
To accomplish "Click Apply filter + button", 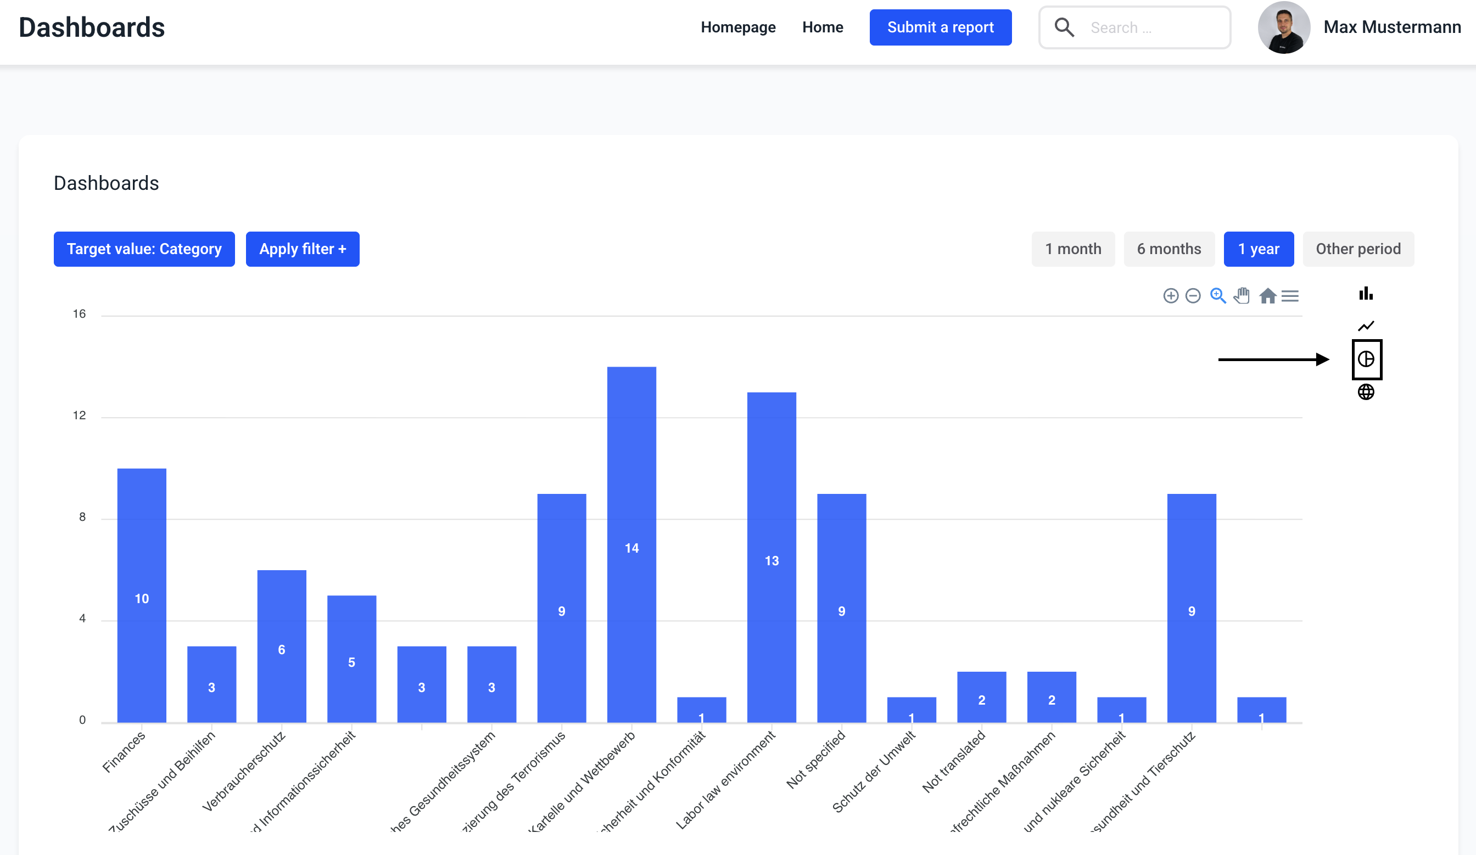I will tap(302, 249).
